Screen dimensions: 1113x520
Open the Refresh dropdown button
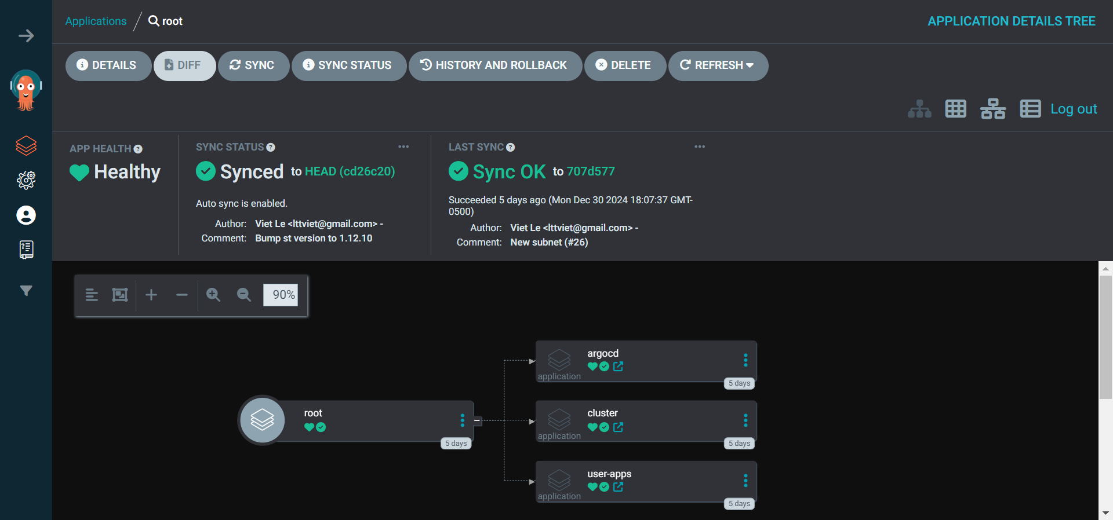pyautogui.click(x=718, y=65)
